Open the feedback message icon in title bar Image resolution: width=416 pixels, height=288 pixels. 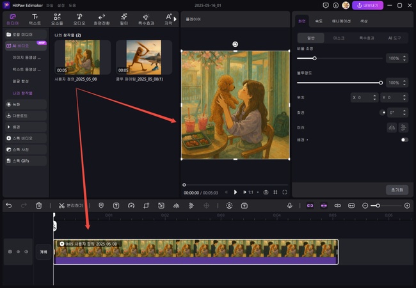pyautogui.click(x=326, y=5)
